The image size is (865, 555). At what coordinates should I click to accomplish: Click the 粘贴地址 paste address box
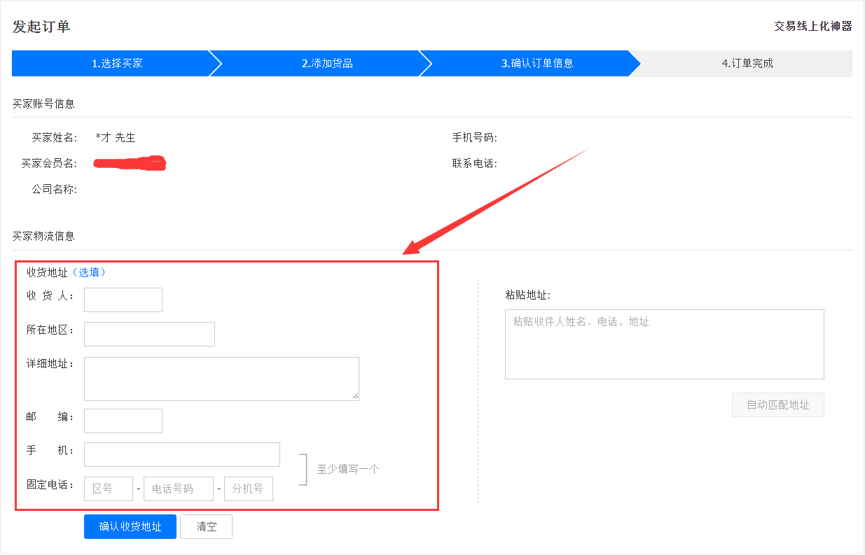664,344
